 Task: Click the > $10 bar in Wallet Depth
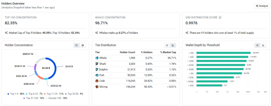pyautogui.click(x=224, y=53)
